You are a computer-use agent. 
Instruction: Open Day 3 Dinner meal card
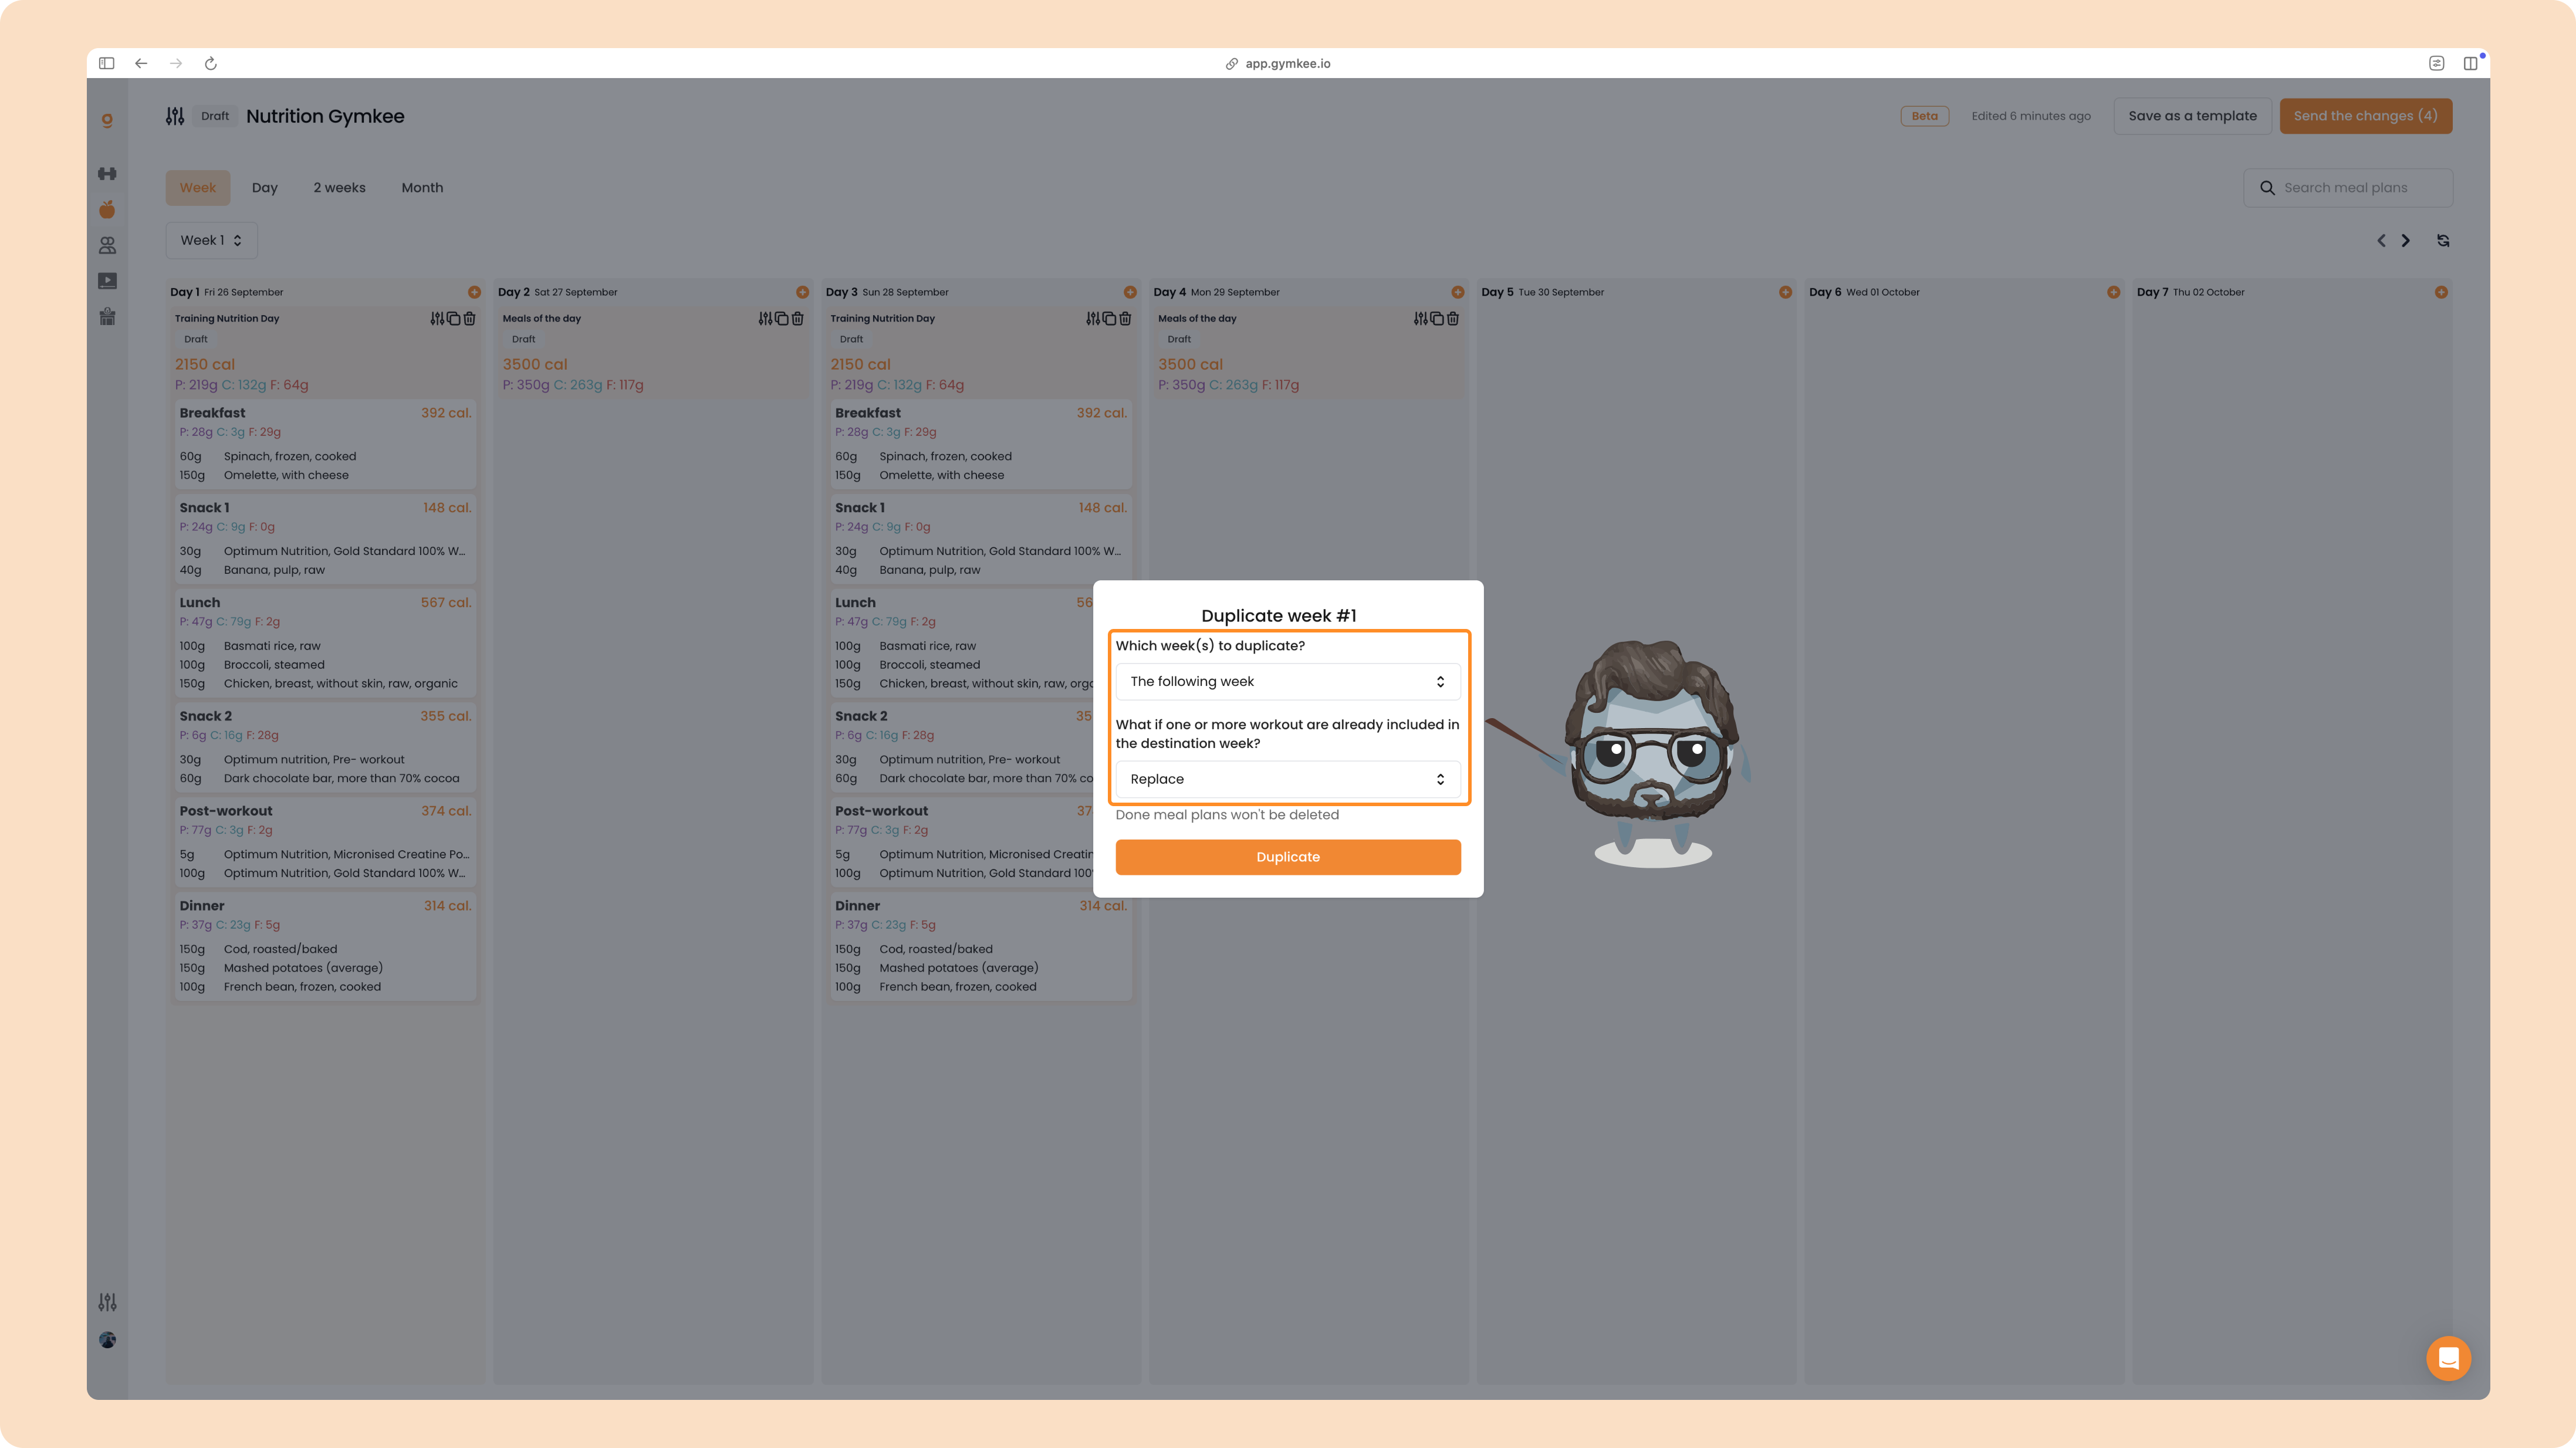point(981,946)
